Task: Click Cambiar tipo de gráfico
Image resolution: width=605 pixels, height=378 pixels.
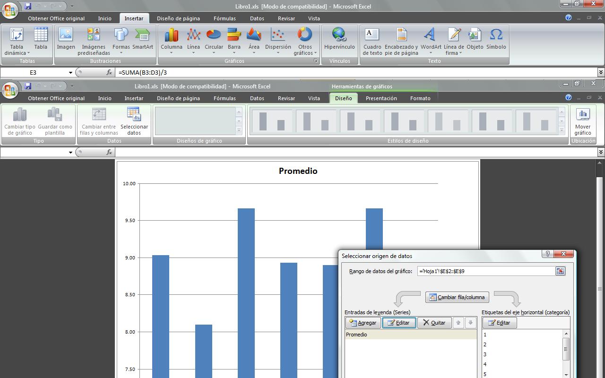Action: tap(20, 121)
